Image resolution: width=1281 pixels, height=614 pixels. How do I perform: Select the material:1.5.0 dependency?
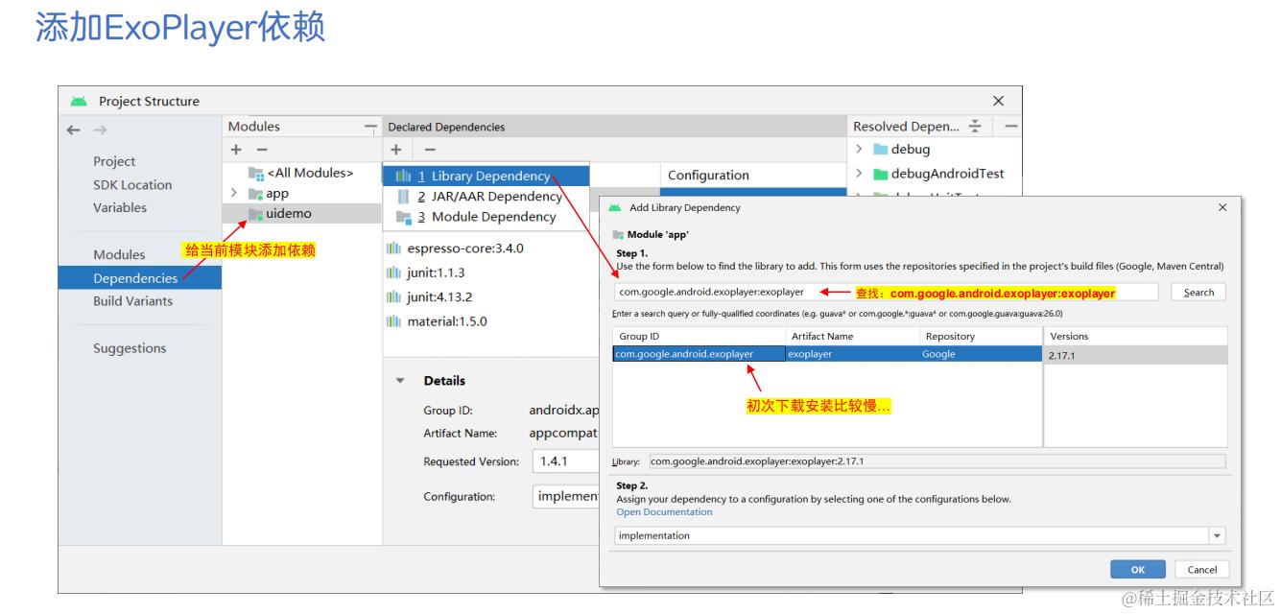click(446, 321)
